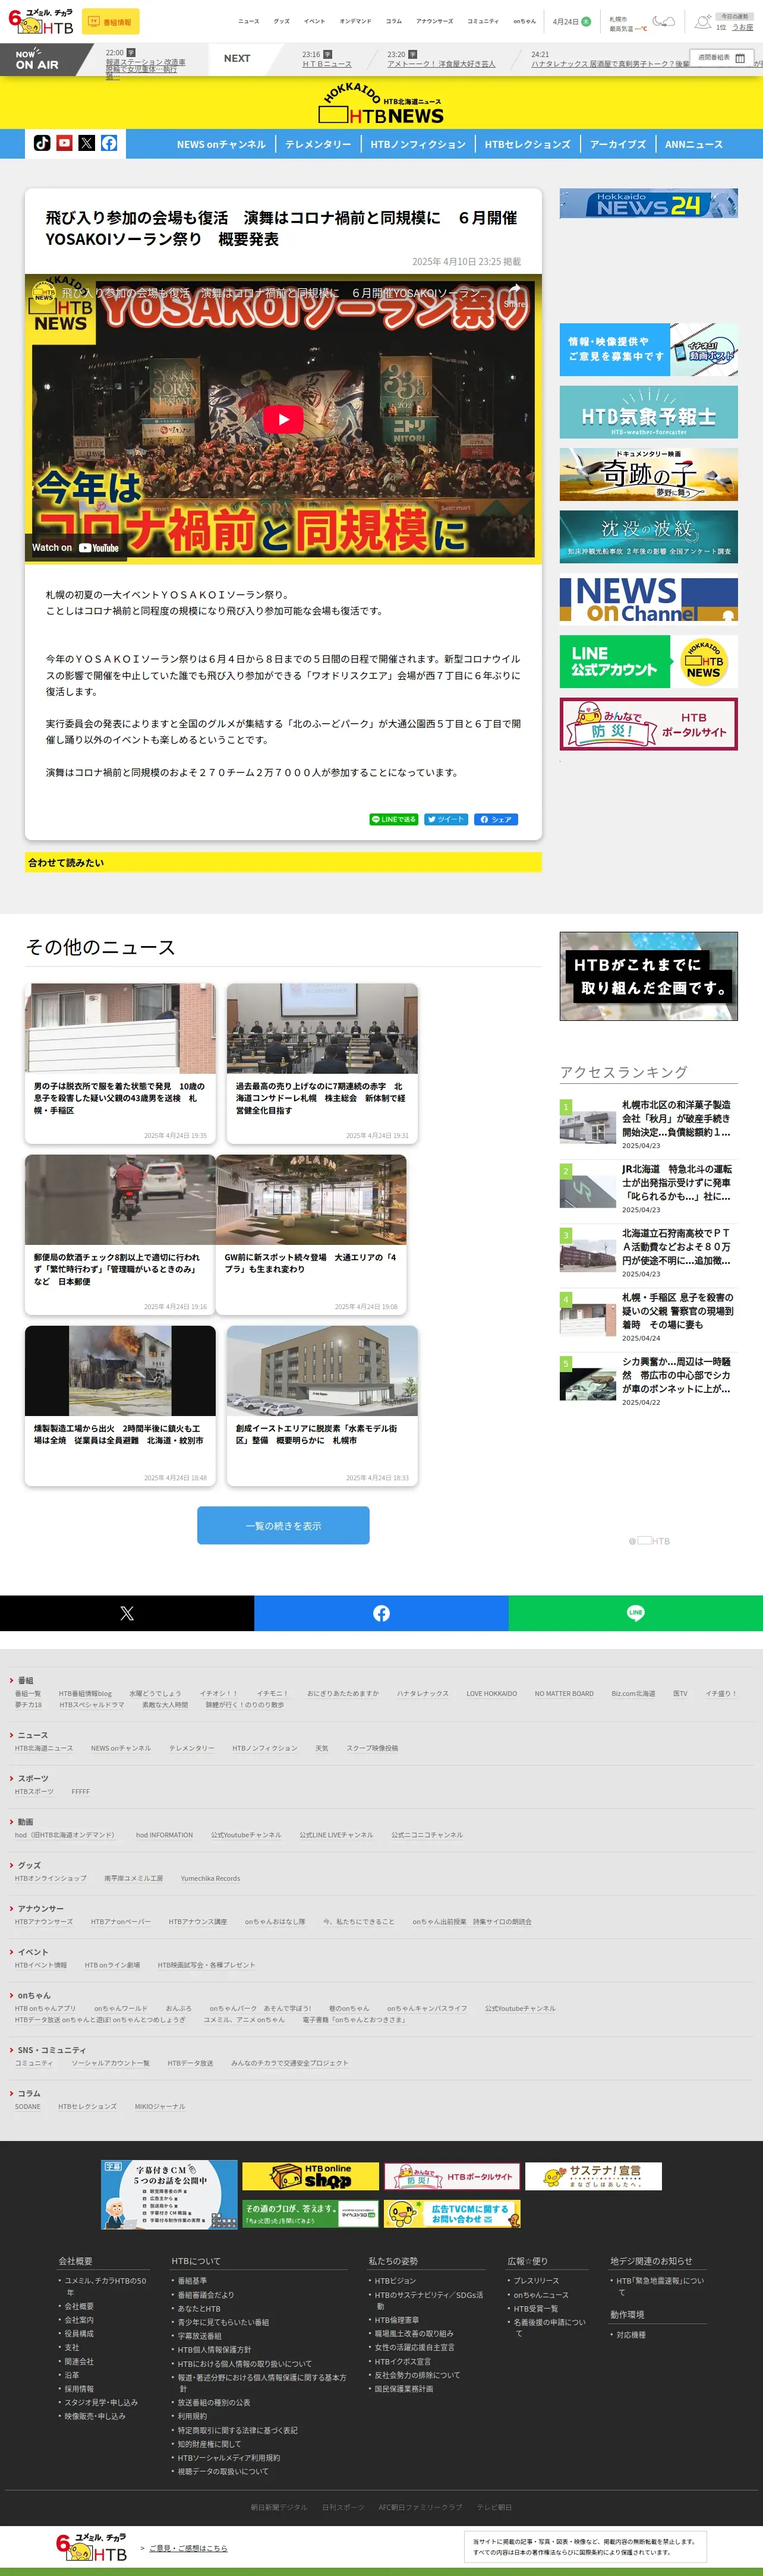Open the 情報・映像提供 submission banner
The height and width of the screenshot is (2576, 763).
pos(648,349)
